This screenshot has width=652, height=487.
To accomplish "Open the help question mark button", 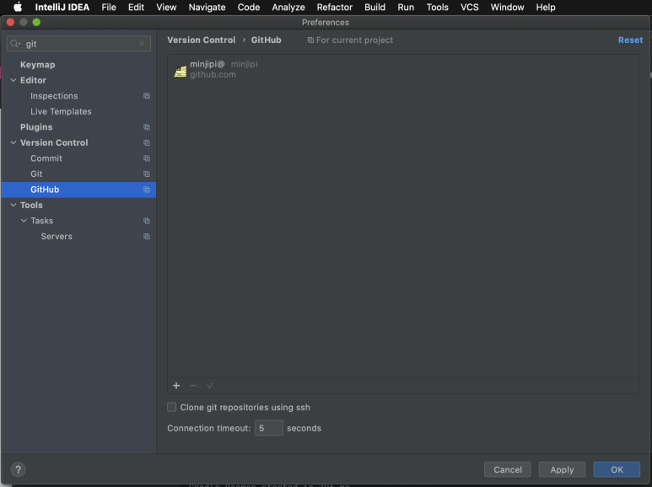I will pyautogui.click(x=18, y=469).
